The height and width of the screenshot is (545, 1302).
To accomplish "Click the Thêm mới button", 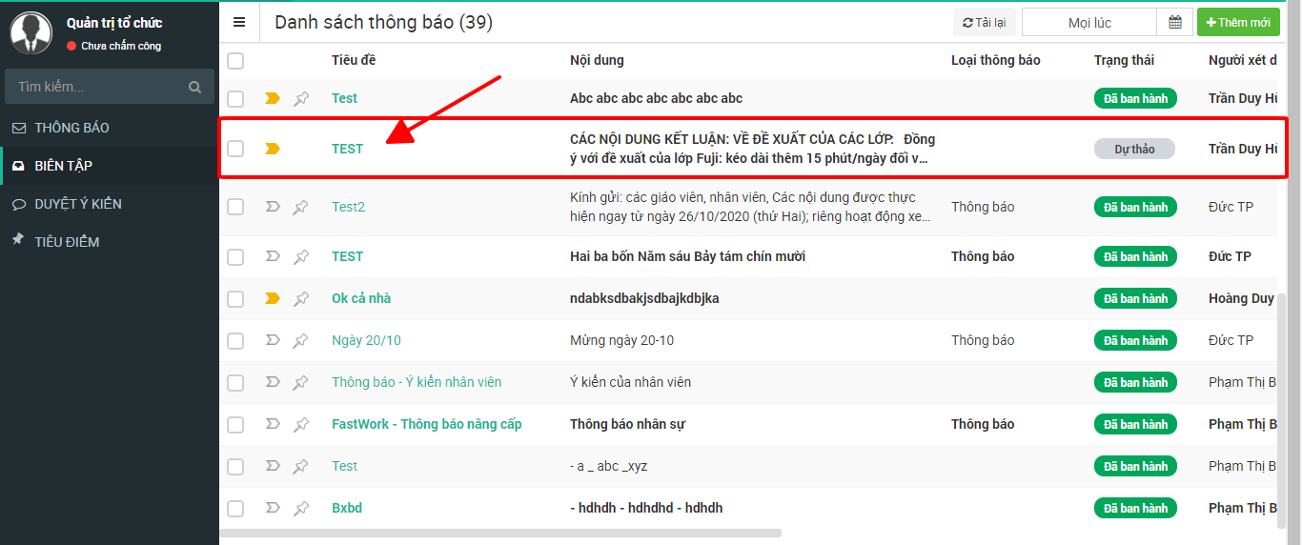I will [x=1238, y=22].
